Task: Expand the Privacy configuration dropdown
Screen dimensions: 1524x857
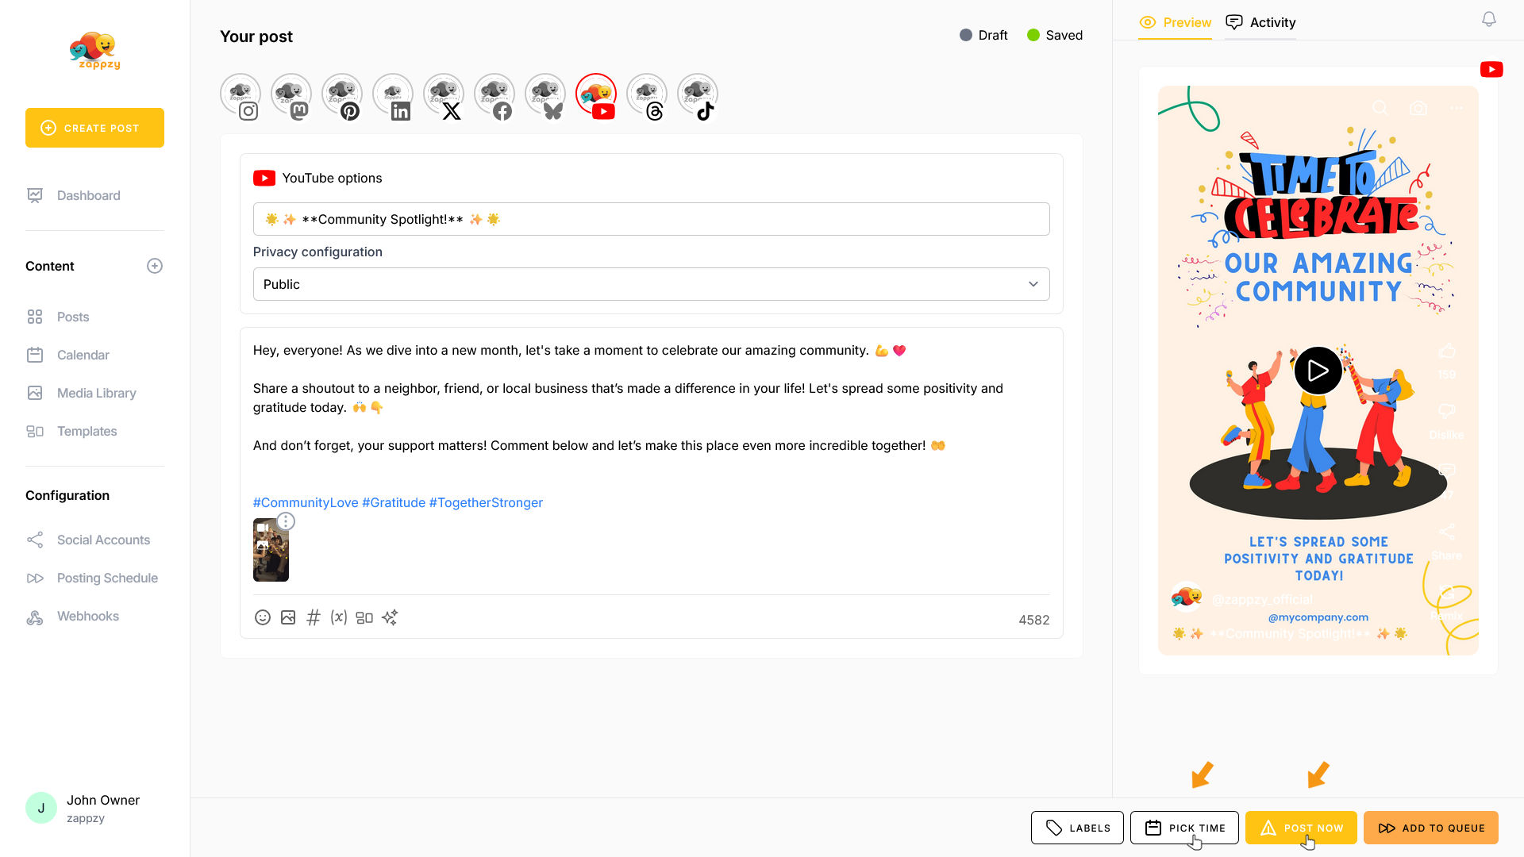Action: point(651,284)
